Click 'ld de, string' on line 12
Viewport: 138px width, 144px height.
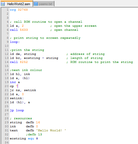point(23,54)
